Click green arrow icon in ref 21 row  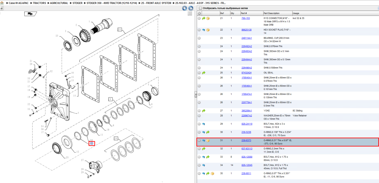204,18
